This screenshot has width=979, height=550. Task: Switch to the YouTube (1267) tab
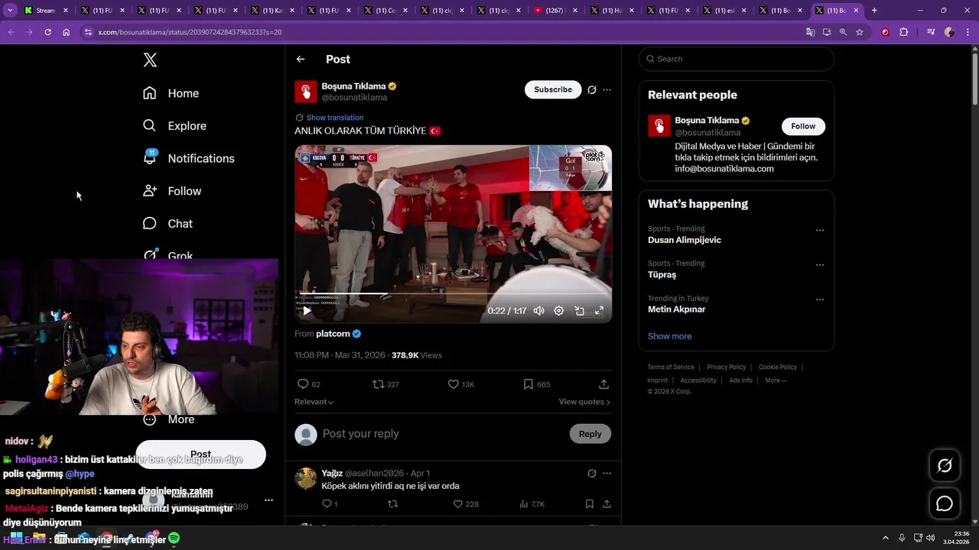(x=557, y=11)
